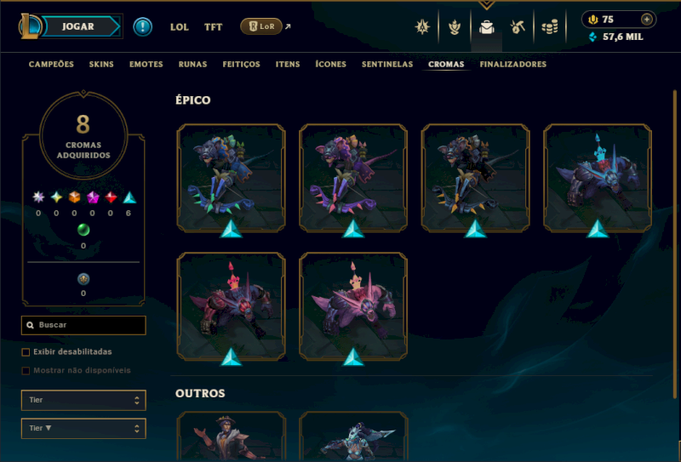Image resolution: width=681 pixels, height=462 pixels.
Task: Expand the top center chevron notch
Action: coord(486,5)
